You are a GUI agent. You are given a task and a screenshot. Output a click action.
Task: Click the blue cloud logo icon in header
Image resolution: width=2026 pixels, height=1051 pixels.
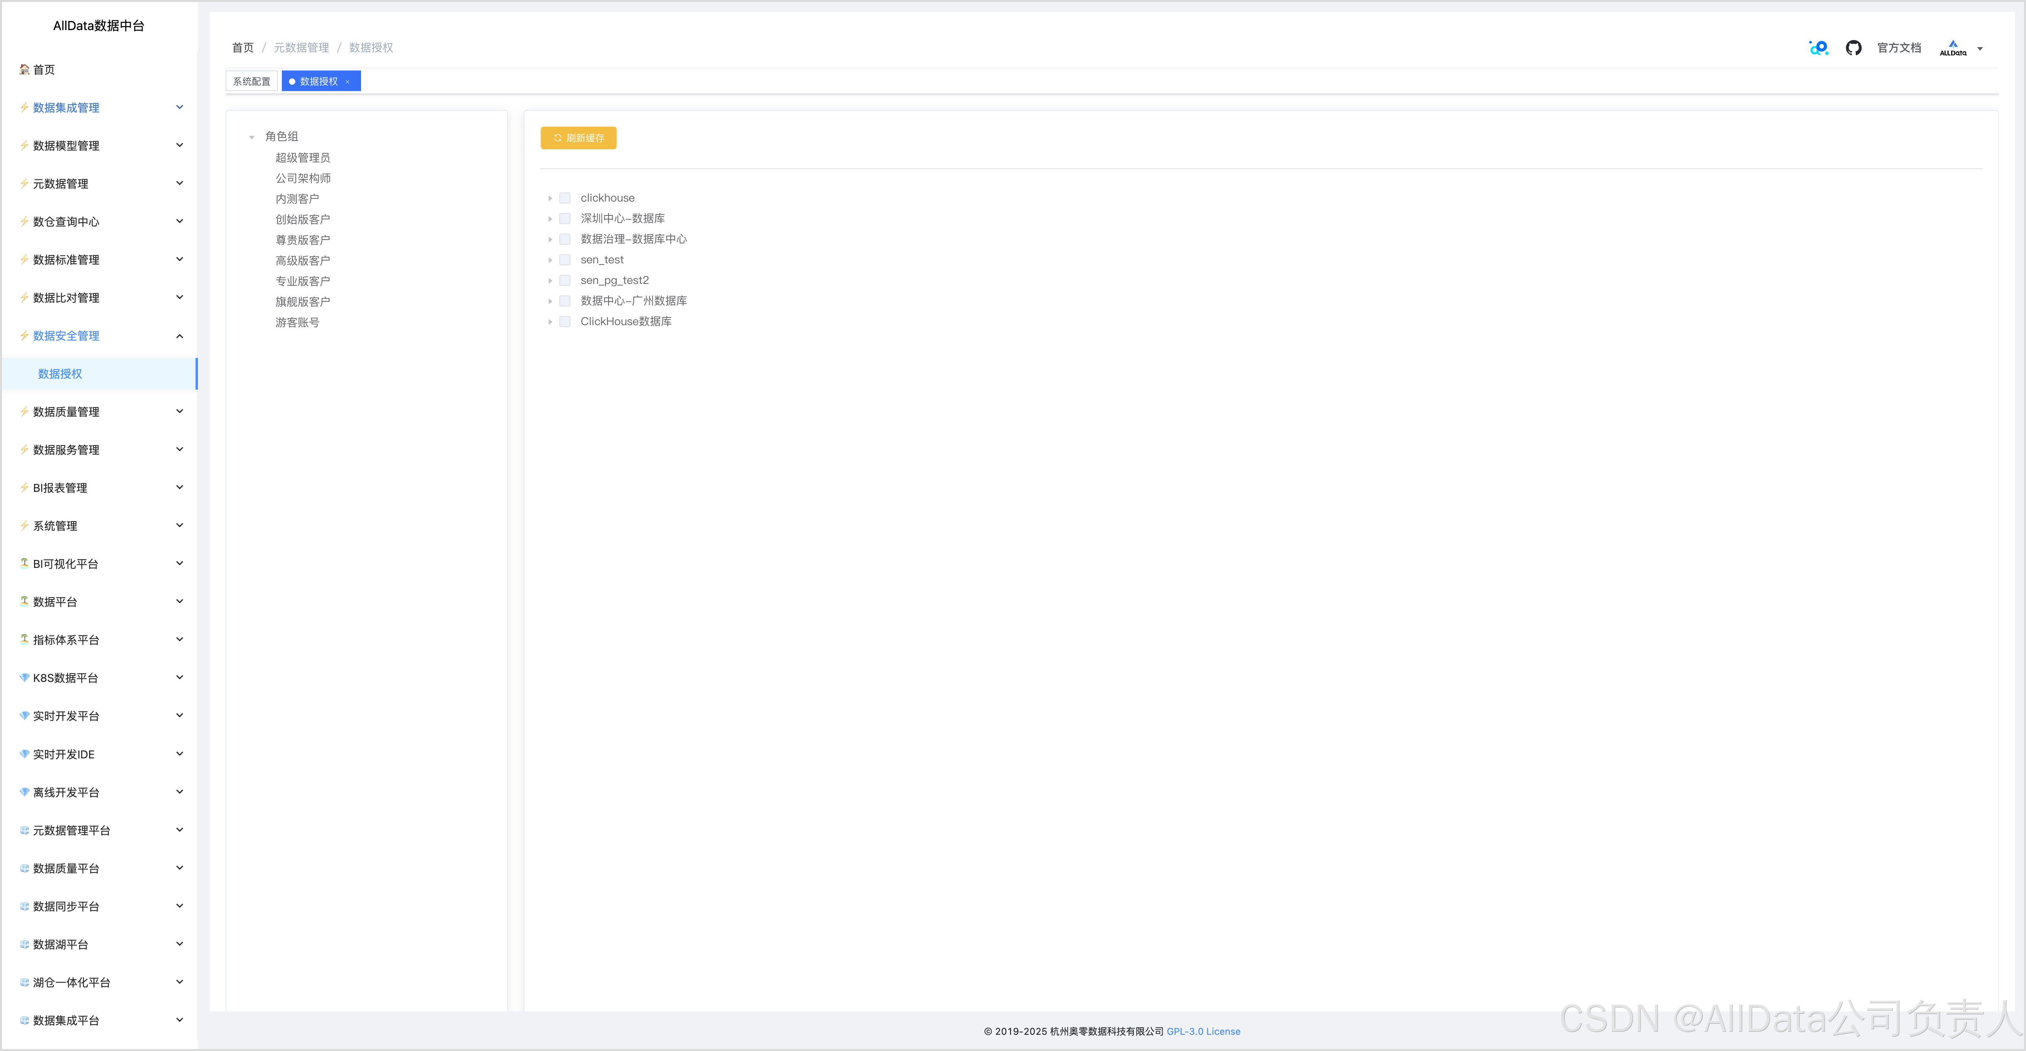click(1818, 48)
